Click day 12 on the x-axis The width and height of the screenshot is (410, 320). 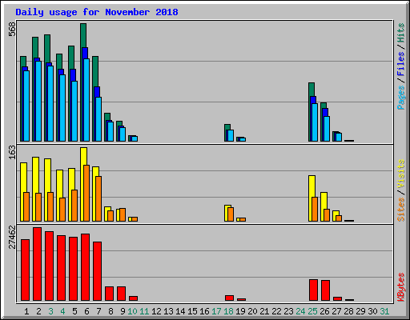156,311
